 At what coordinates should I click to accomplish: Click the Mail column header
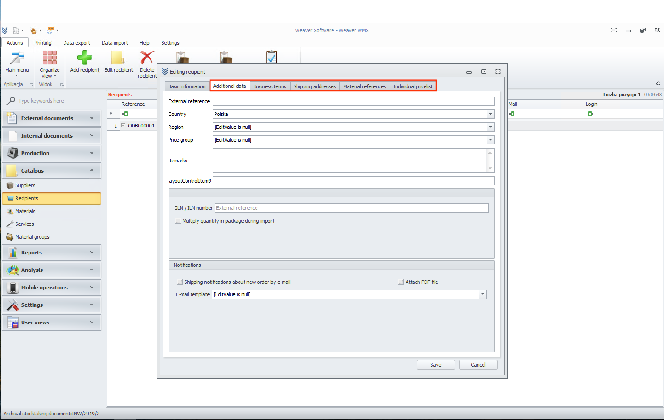(545, 104)
